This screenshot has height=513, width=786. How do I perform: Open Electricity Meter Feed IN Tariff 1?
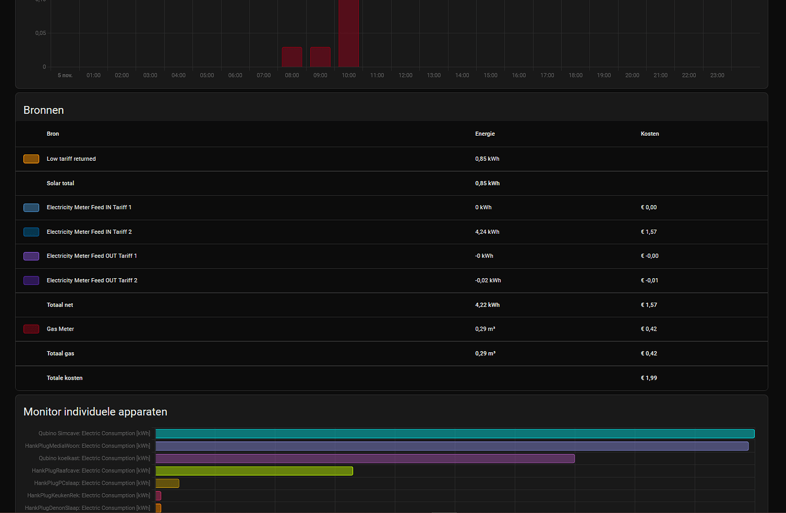[x=89, y=207]
